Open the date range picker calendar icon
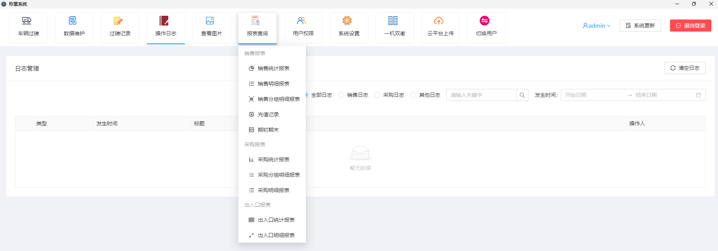The width and height of the screenshot is (718, 251). [x=698, y=95]
